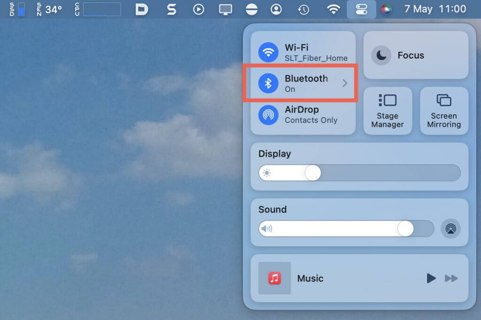The width and height of the screenshot is (481, 320).
Task: Play music with the play button
Action: click(x=431, y=278)
